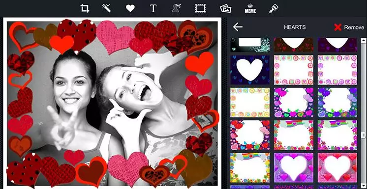Go back with the left arrow
Viewport: 367px width, 189px height.
238,27
